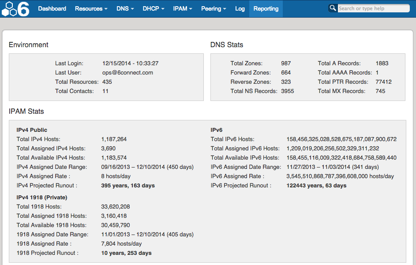This screenshot has height=265, width=416.
Task: Expand the DHCP navigation dropdown
Action: tap(153, 9)
